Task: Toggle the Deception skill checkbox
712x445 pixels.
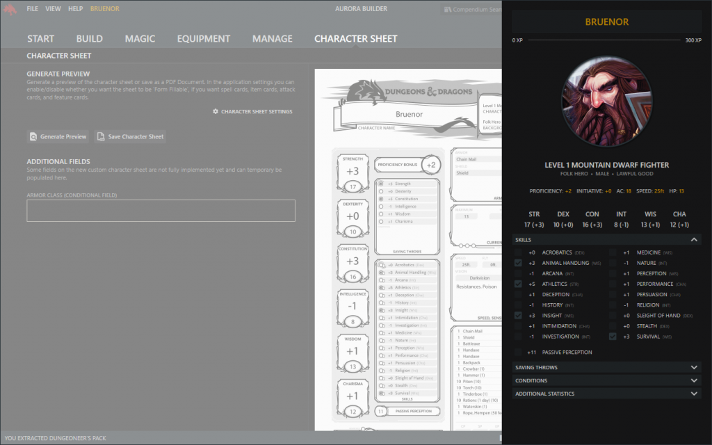Action: tap(518, 294)
